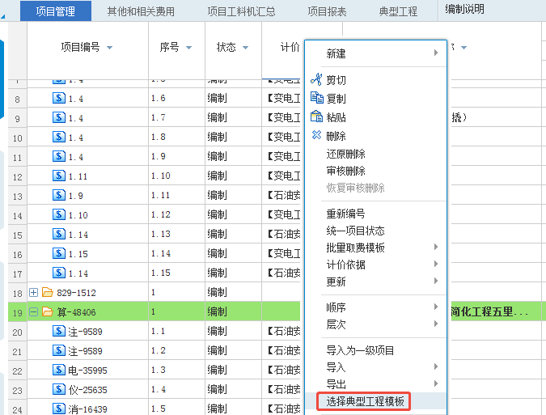
Task: Click dollar icon beside 1.11
Action: 59,176
